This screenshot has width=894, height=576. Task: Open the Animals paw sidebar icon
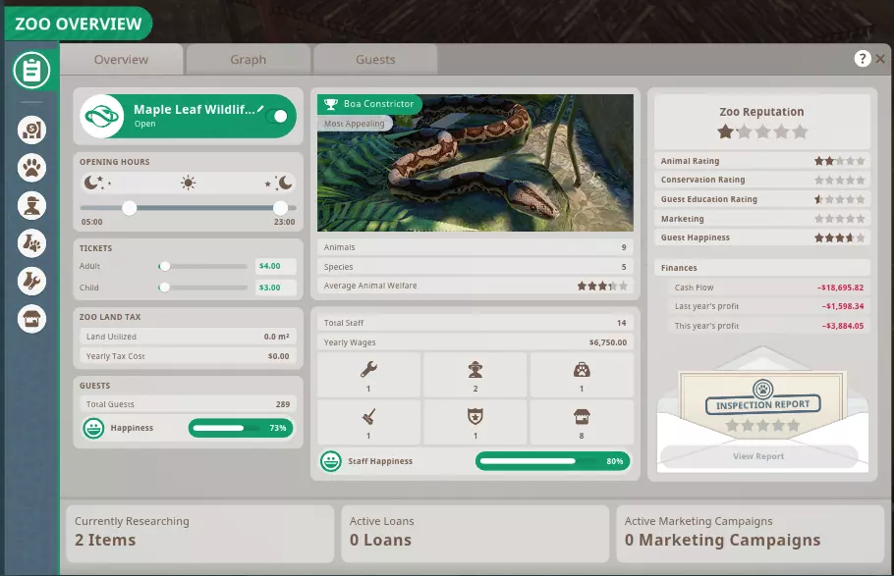31,168
